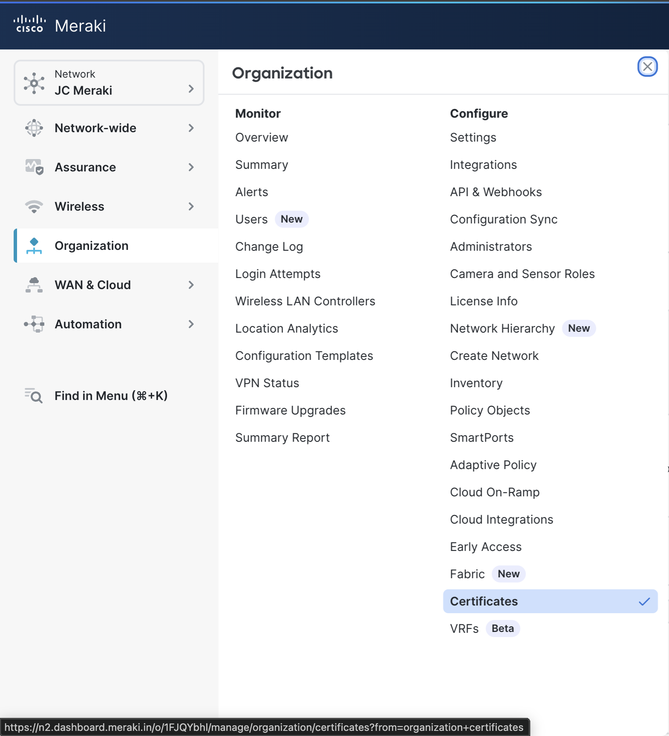Image resolution: width=669 pixels, height=736 pixels.
Task: Select Create Network
Action: 494,356
